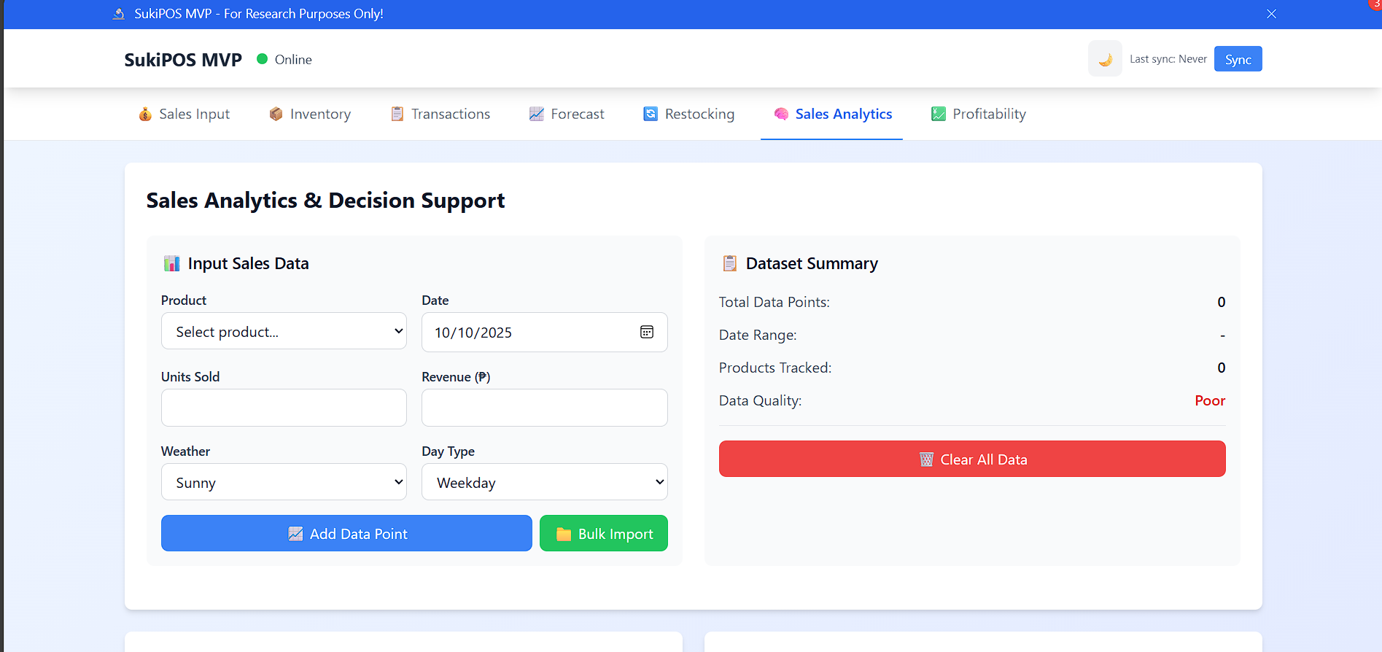Viewport: 1382px width, 652px height.
Task: Dismiss the research purposes banner
Action: coord(1271,14)
